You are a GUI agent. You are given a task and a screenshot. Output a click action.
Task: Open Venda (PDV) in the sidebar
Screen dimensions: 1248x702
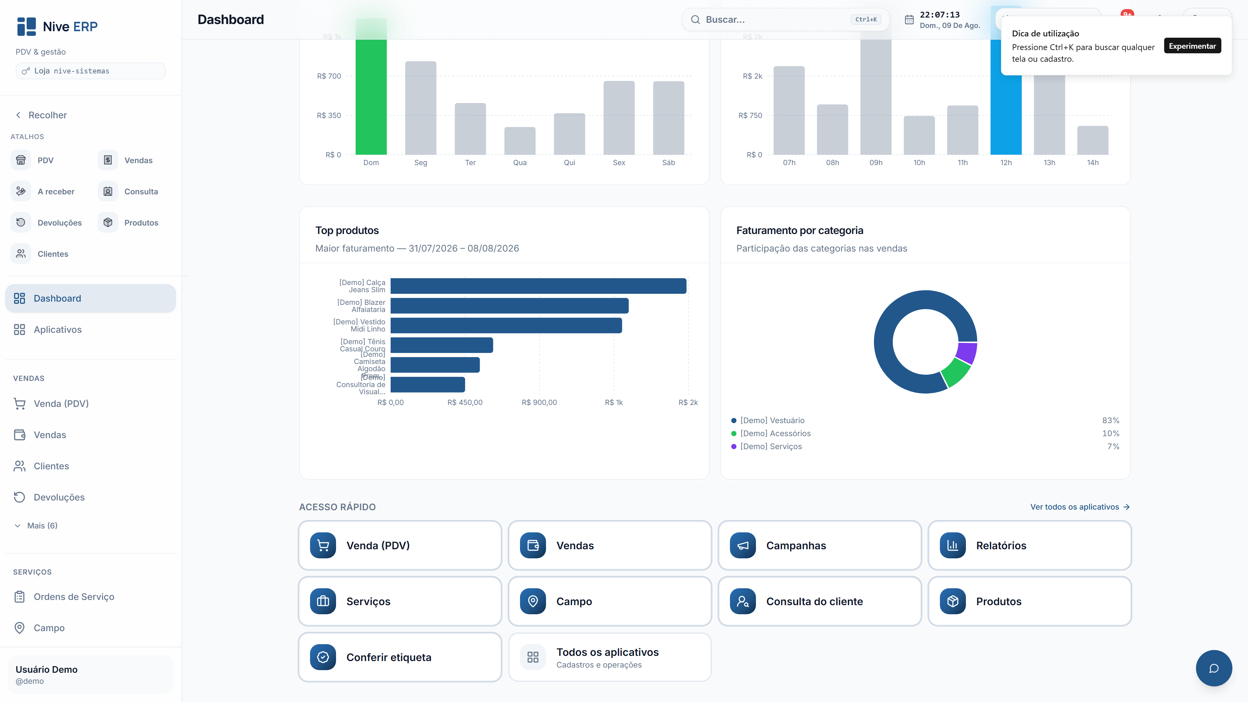91,404
